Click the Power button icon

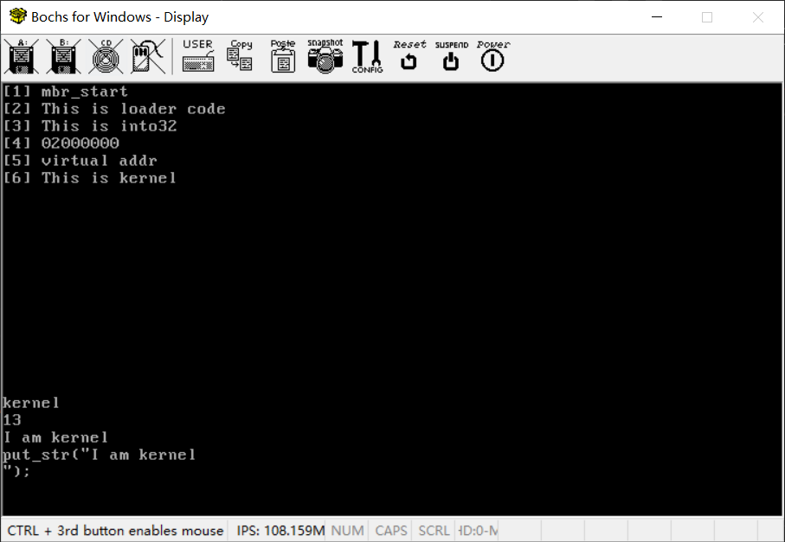tap(492, 55)
